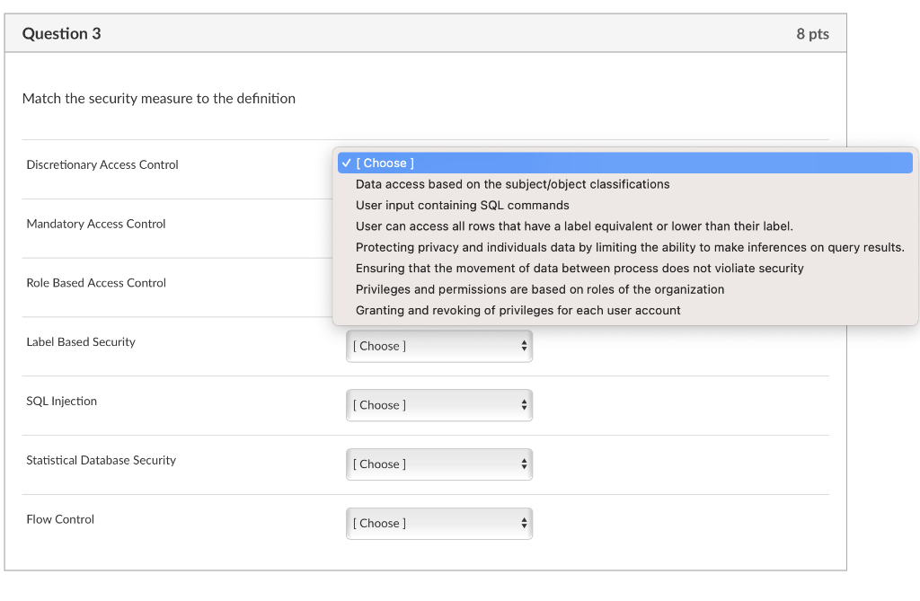Click the "Role Based Access Control" label
This screenshot has width=920, height=601.
[96, 283]
